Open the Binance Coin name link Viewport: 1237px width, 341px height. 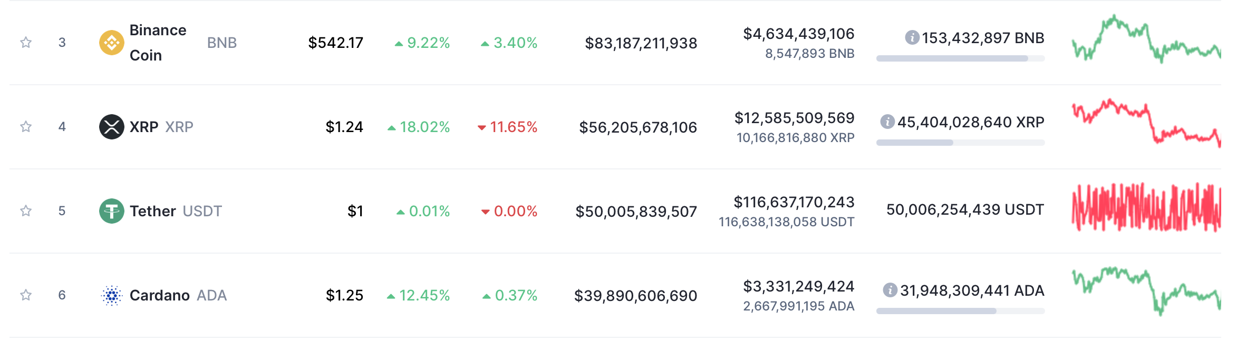click(158, 43)
